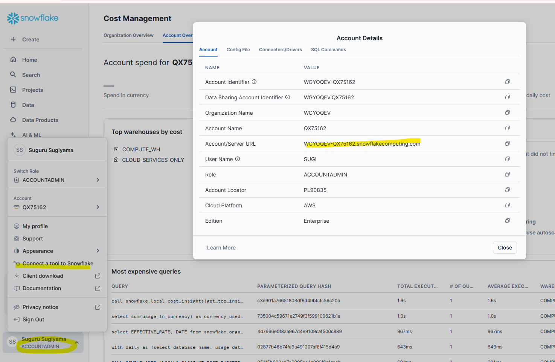Screen dimensions: 555x362
Task: Switch to the Account tab
Action: coord(208,50)
